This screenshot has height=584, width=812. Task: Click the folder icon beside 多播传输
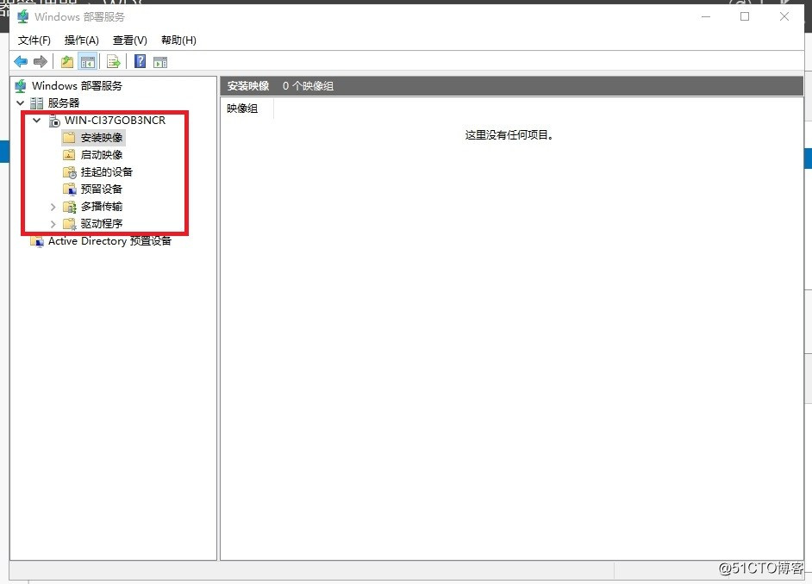point(70,207)
